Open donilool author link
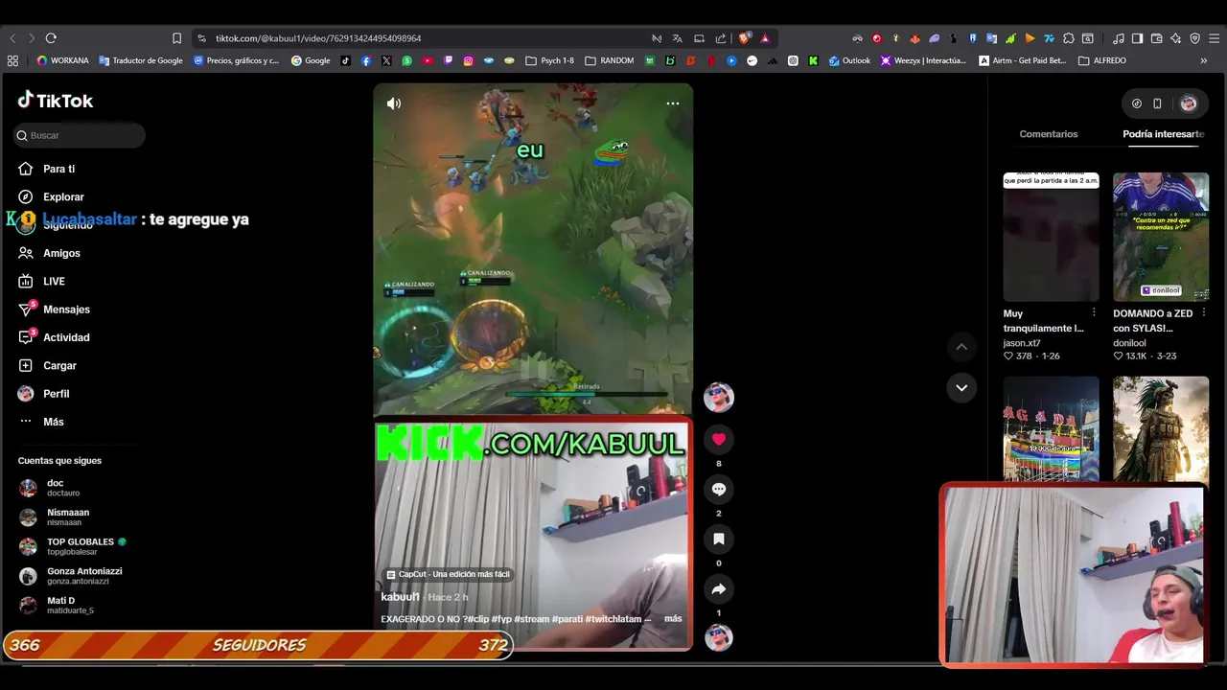Screen dimensions: 1227x690 (x=1129, y=343)
